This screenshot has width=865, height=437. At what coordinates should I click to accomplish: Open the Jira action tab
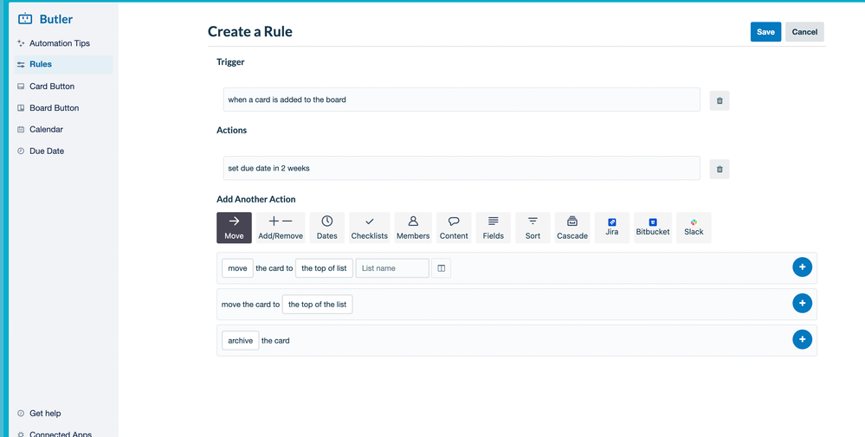pyautogui.click(x=612, y=228)
